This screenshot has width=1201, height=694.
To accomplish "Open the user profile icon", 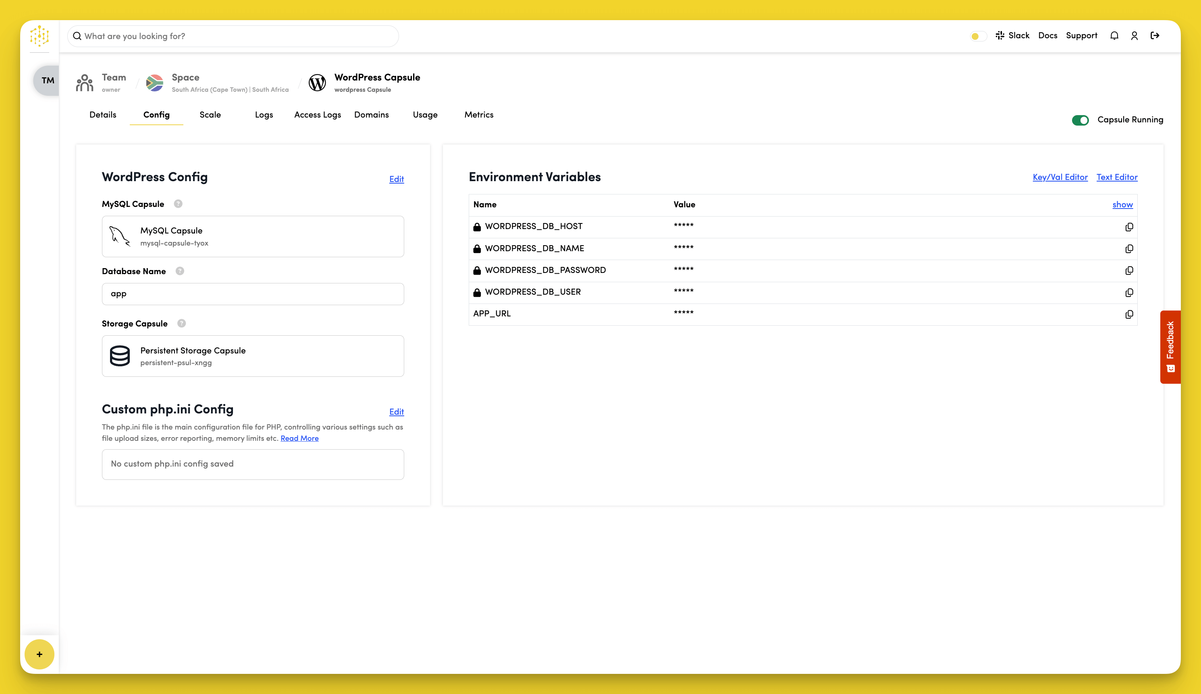I will 1134,35.
